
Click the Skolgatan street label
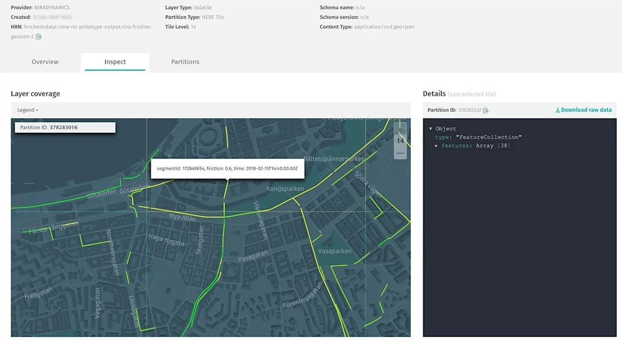point(199,240)
